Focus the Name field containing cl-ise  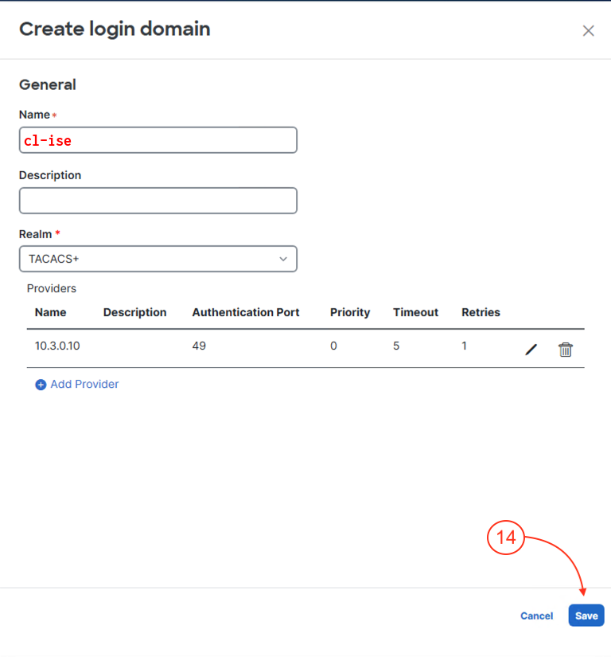pos(158,140)
